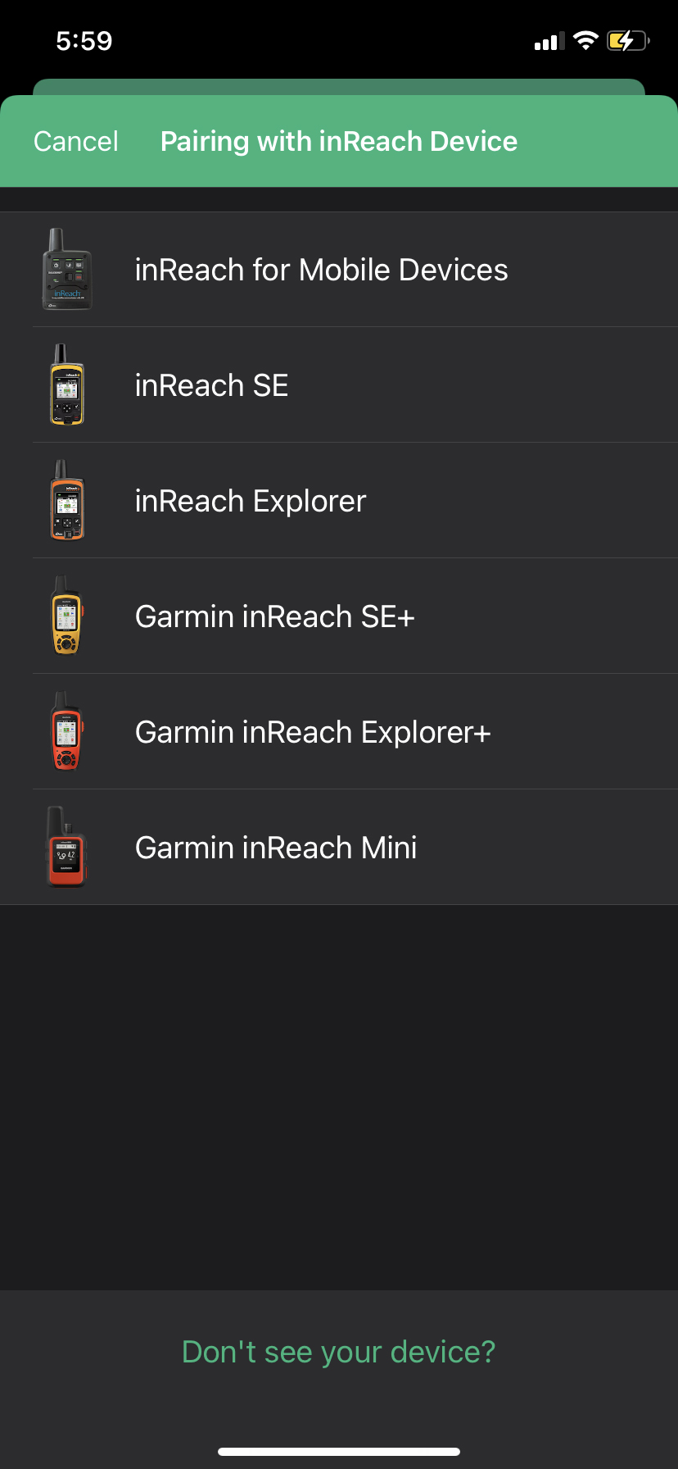The width and height of the screenshot is (678, 1469).
Task: Tap the Garmin inReach Explorer+ device image
Action: coord(67,732)
